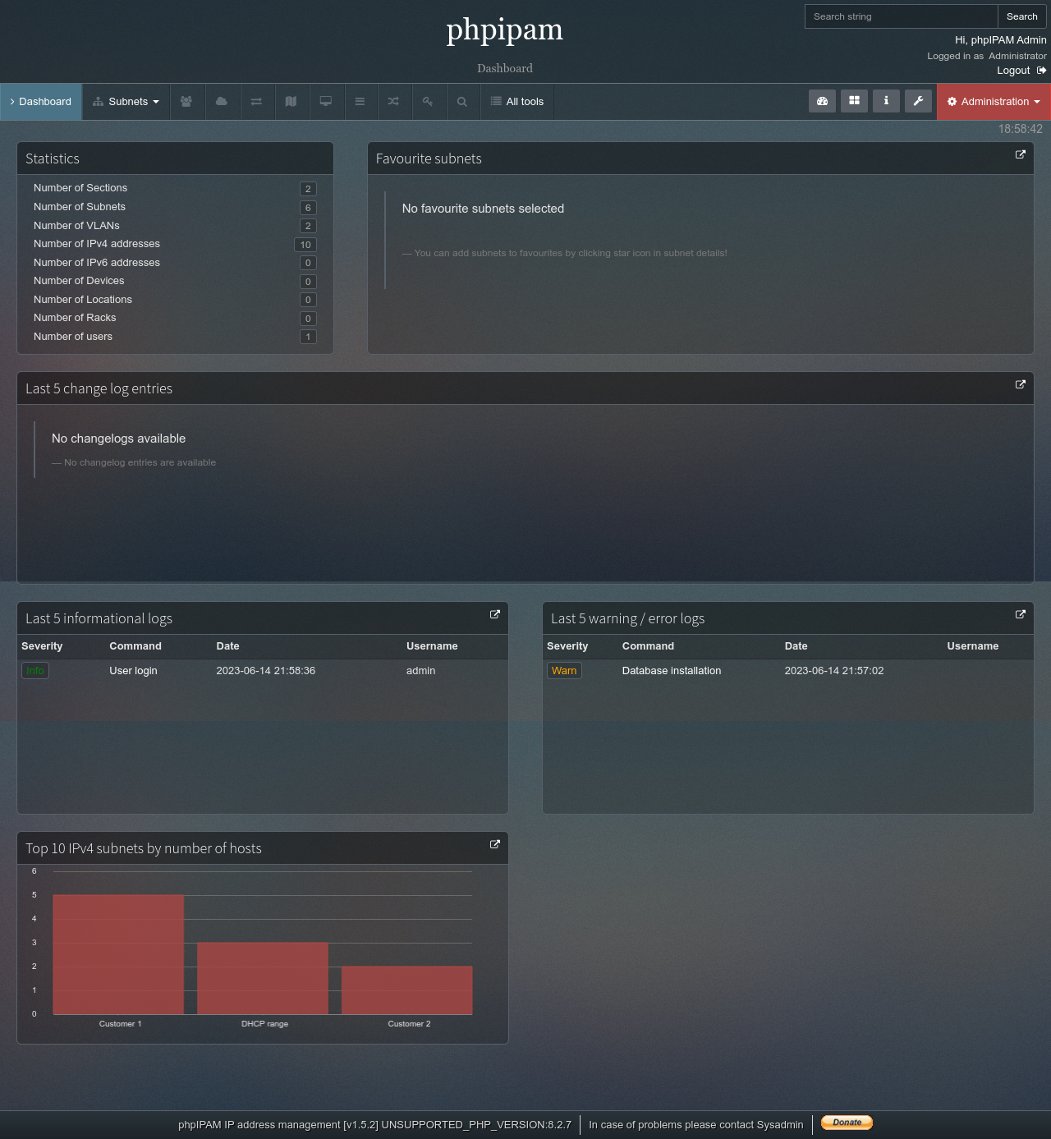This screenshot has height=1139, width=1051.
Task: Open change log entries widget external link icon
Action: (1021, 384)
